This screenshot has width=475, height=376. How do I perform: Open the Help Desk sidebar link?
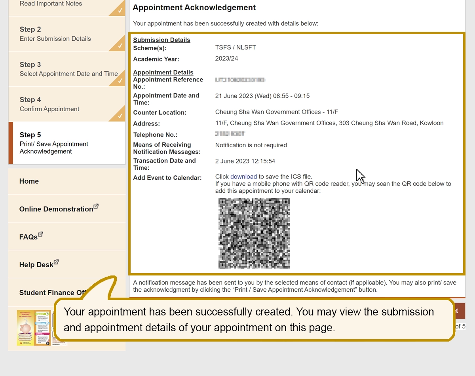[66, 264]
